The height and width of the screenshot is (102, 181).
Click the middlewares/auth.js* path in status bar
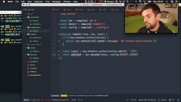point(60,100)
